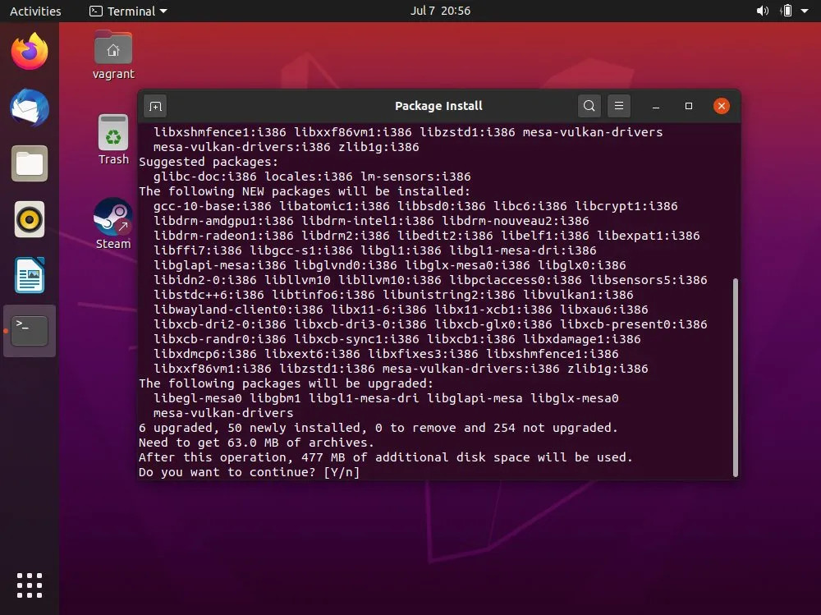
Task: Show Applications grid at dock bottom
Action: 30,585
